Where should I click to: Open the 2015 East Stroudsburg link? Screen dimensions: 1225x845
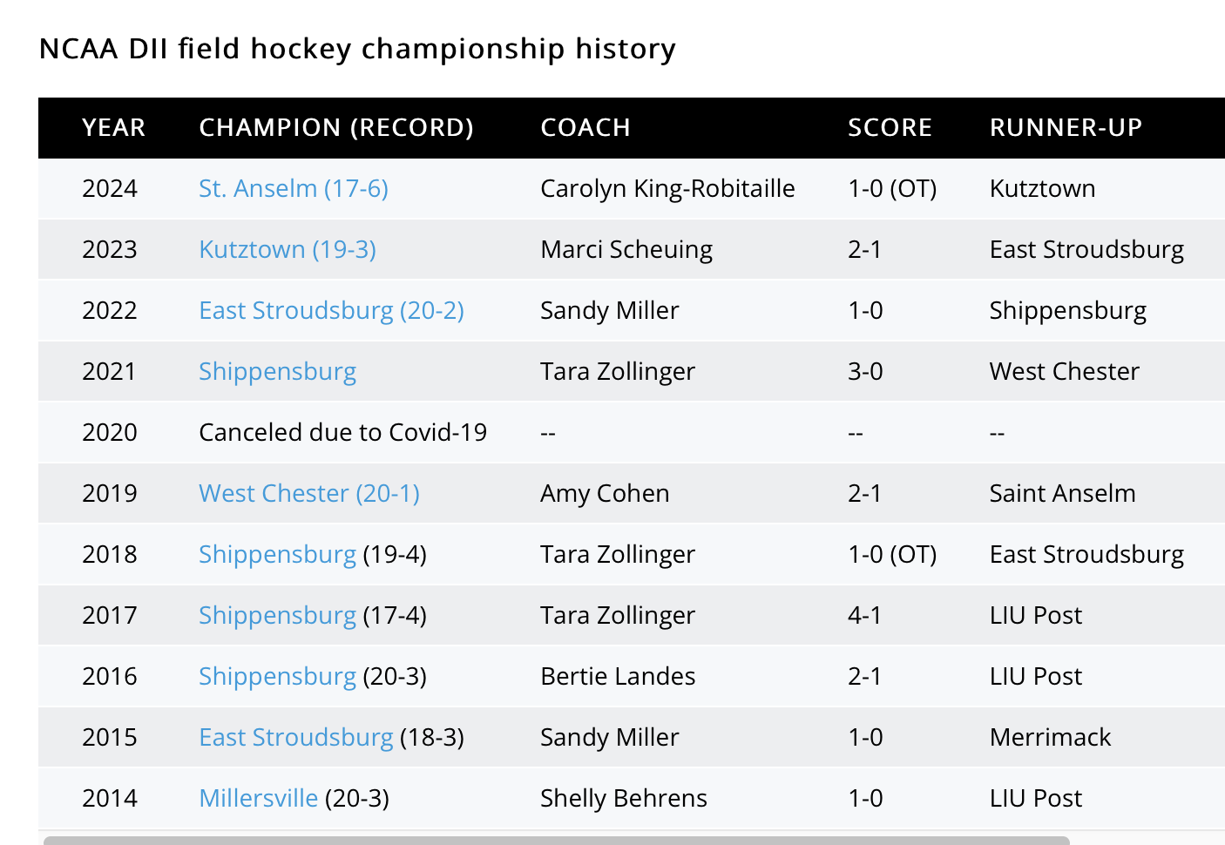295,737
